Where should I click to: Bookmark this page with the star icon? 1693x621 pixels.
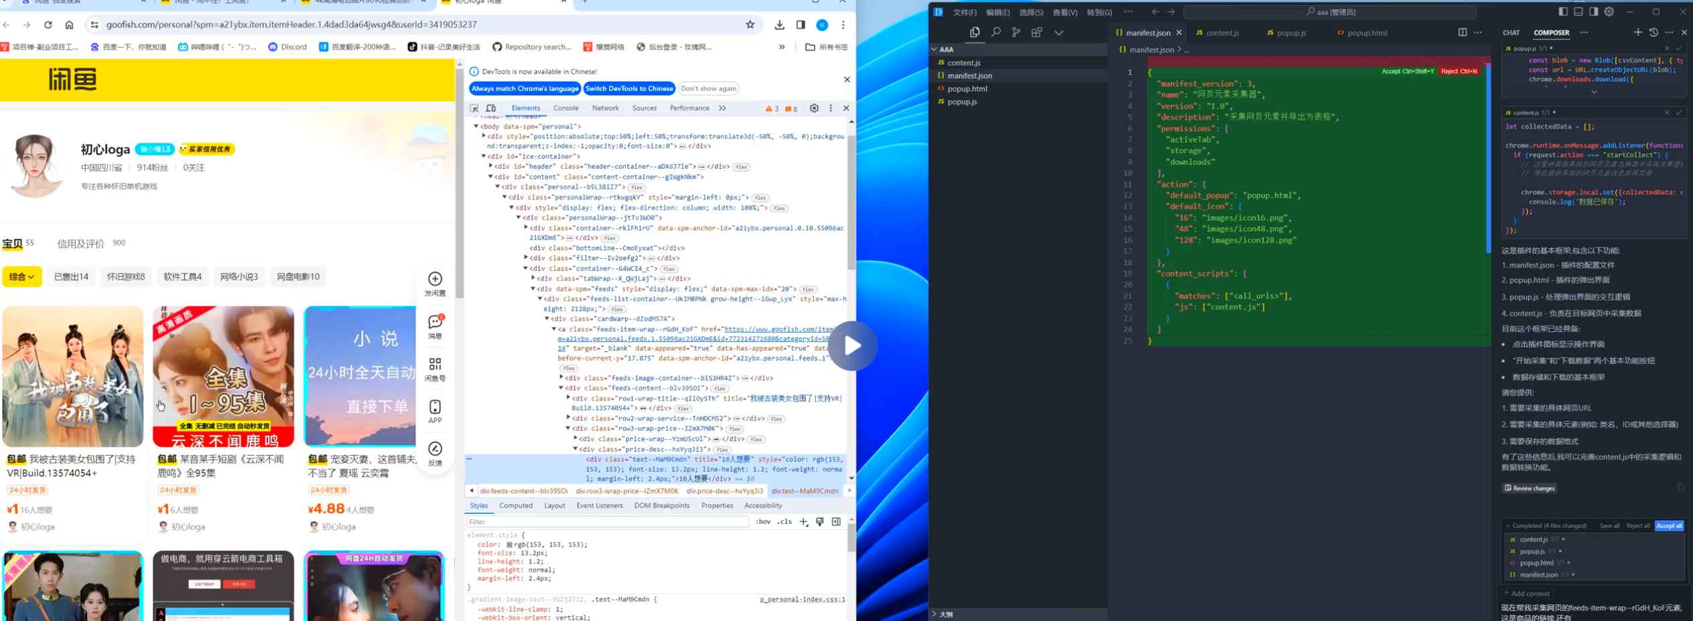click(x=750, y=25)
